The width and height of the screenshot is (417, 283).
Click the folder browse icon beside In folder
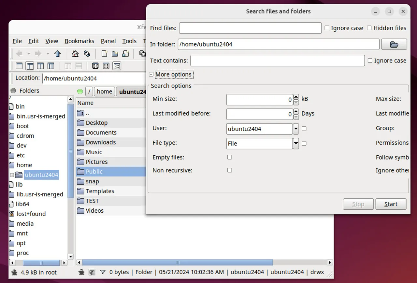tap(394, 44)
